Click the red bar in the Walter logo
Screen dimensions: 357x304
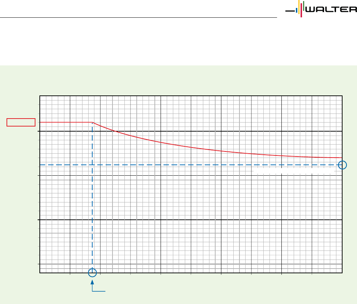point(301,11)
